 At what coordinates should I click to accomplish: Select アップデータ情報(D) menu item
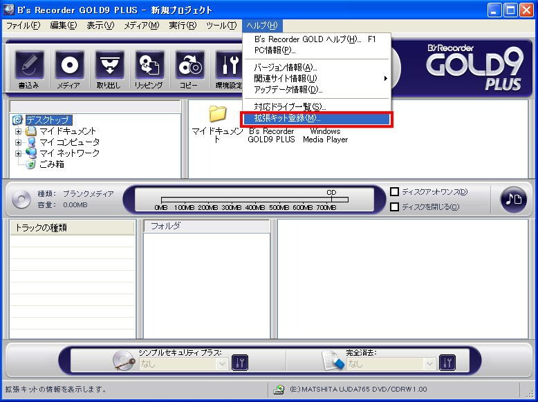coord(317,90)
